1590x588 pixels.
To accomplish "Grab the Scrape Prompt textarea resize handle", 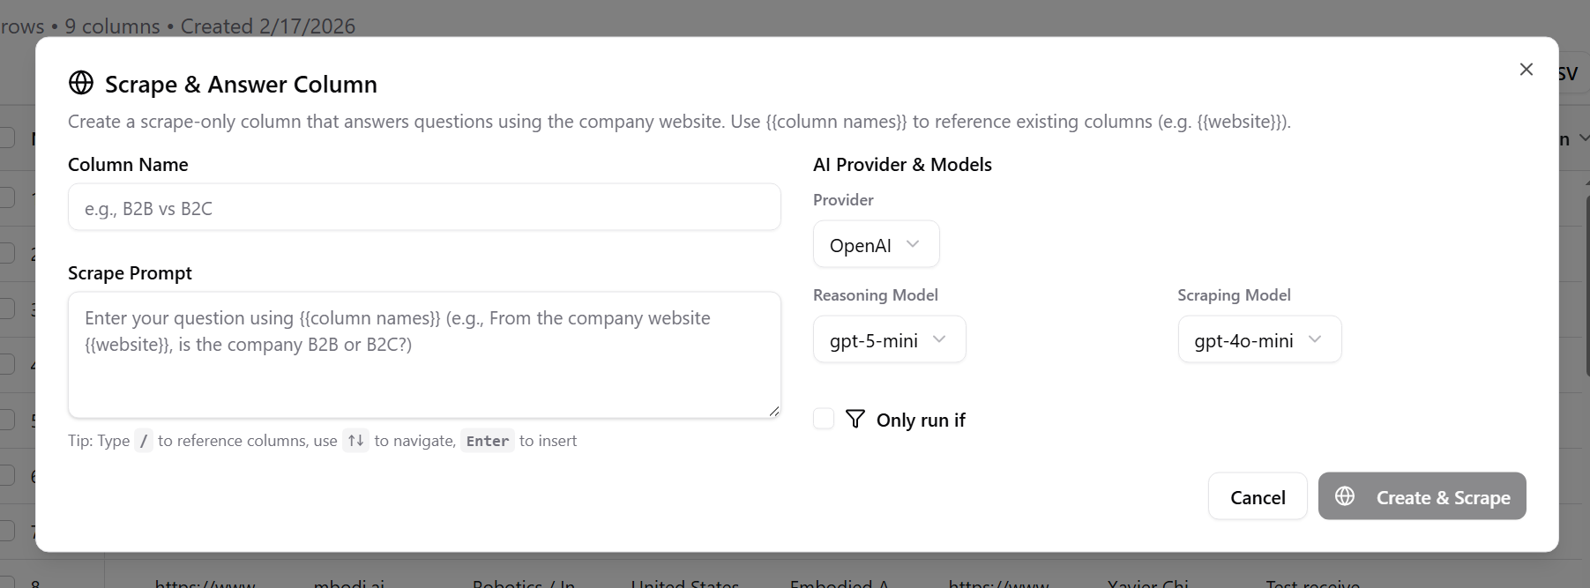I will point(773,411).
